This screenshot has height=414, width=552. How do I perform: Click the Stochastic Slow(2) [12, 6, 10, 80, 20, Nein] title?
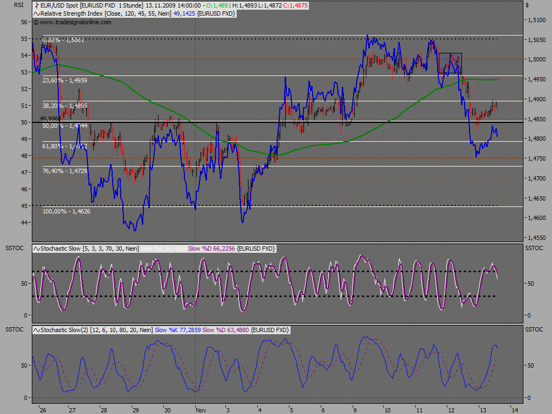click(x=97, y=330)
